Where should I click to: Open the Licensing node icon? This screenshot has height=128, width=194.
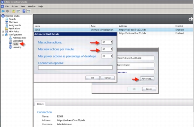point(11,47)
